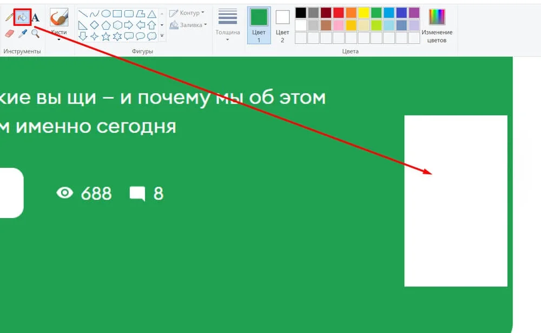Viewport: 541px width, 333px height.
Task: Select the Up arrow shape
Action: (152, 25)
